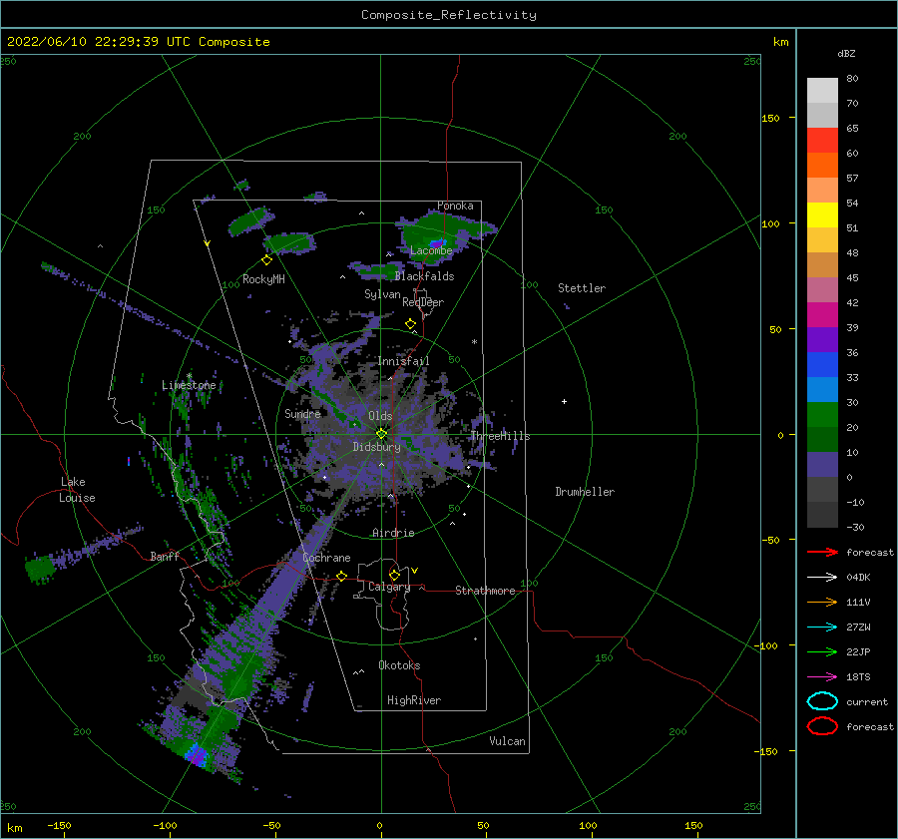The width and height of the screenshot is (898, 839).
Task: Click the Calgary city label
Action: (x=389, y=587)
